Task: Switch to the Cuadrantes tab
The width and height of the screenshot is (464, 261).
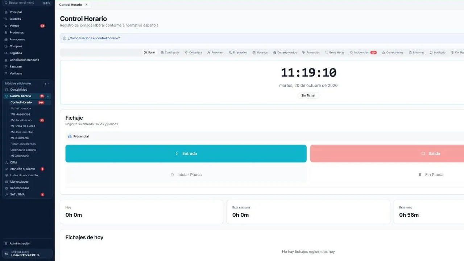Action: 170,53
